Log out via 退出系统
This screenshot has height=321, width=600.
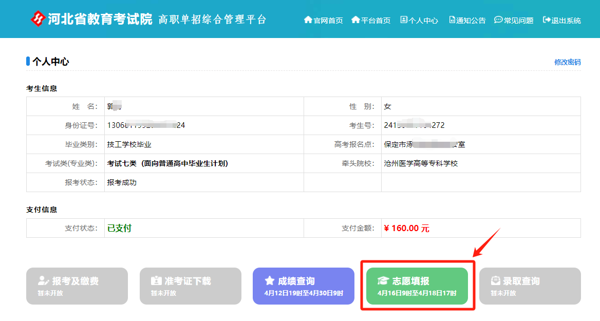tap(566, 21)
